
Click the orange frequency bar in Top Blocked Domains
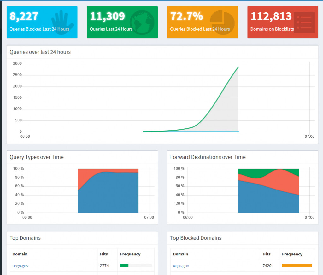point(297,266)
